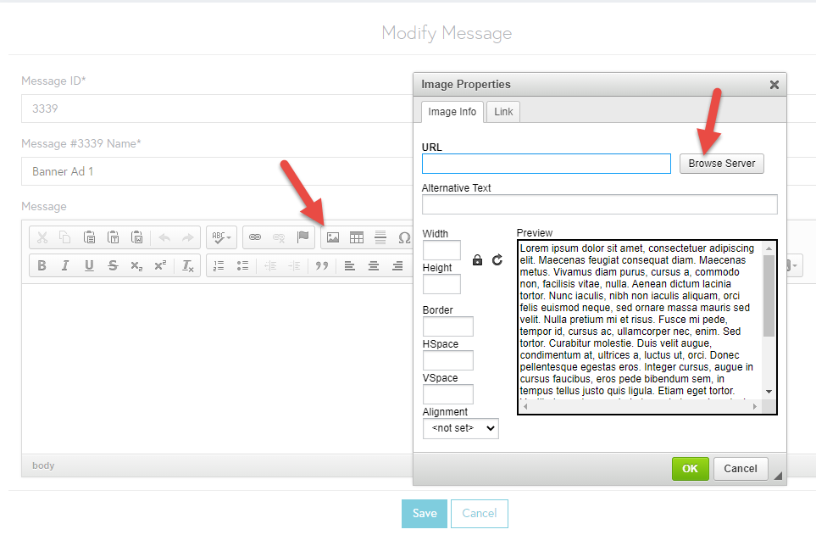Click into the URL input field

tap(546, 164)
